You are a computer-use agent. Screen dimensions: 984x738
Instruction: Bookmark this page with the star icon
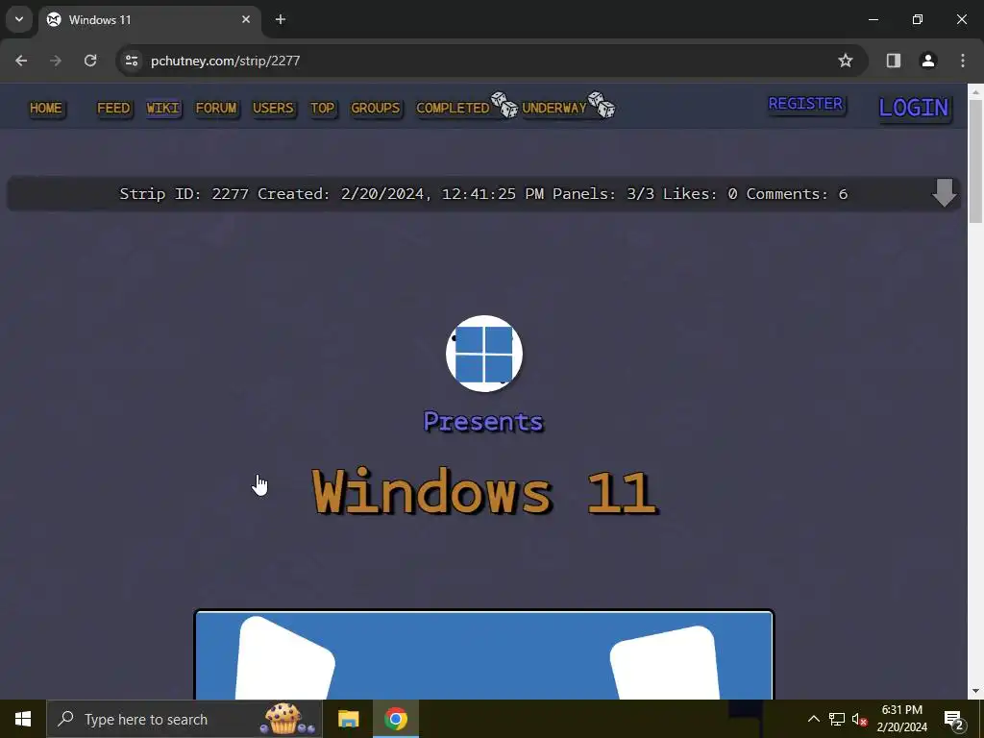coord(846,61)
